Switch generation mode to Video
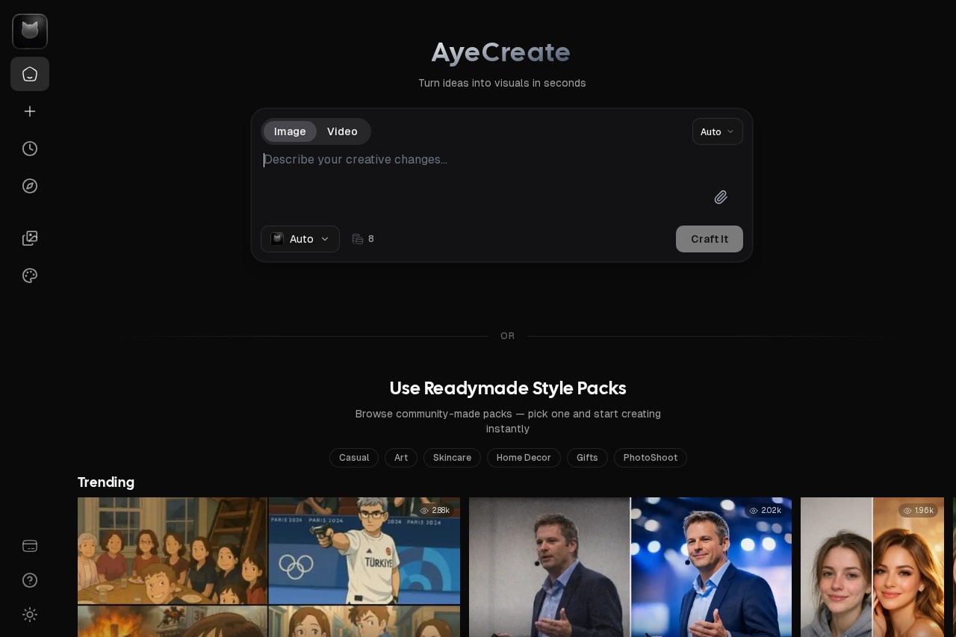Screen dimensions: 956x637 342,131
